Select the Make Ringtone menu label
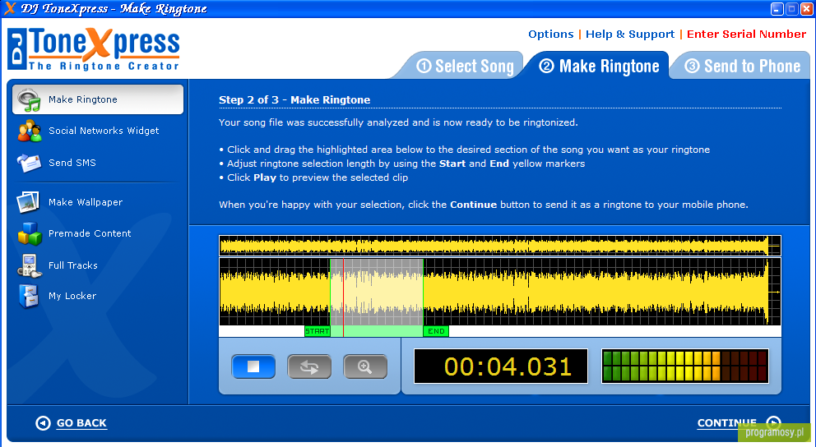This screenshot has width=816, height=447. pos(83,99)
